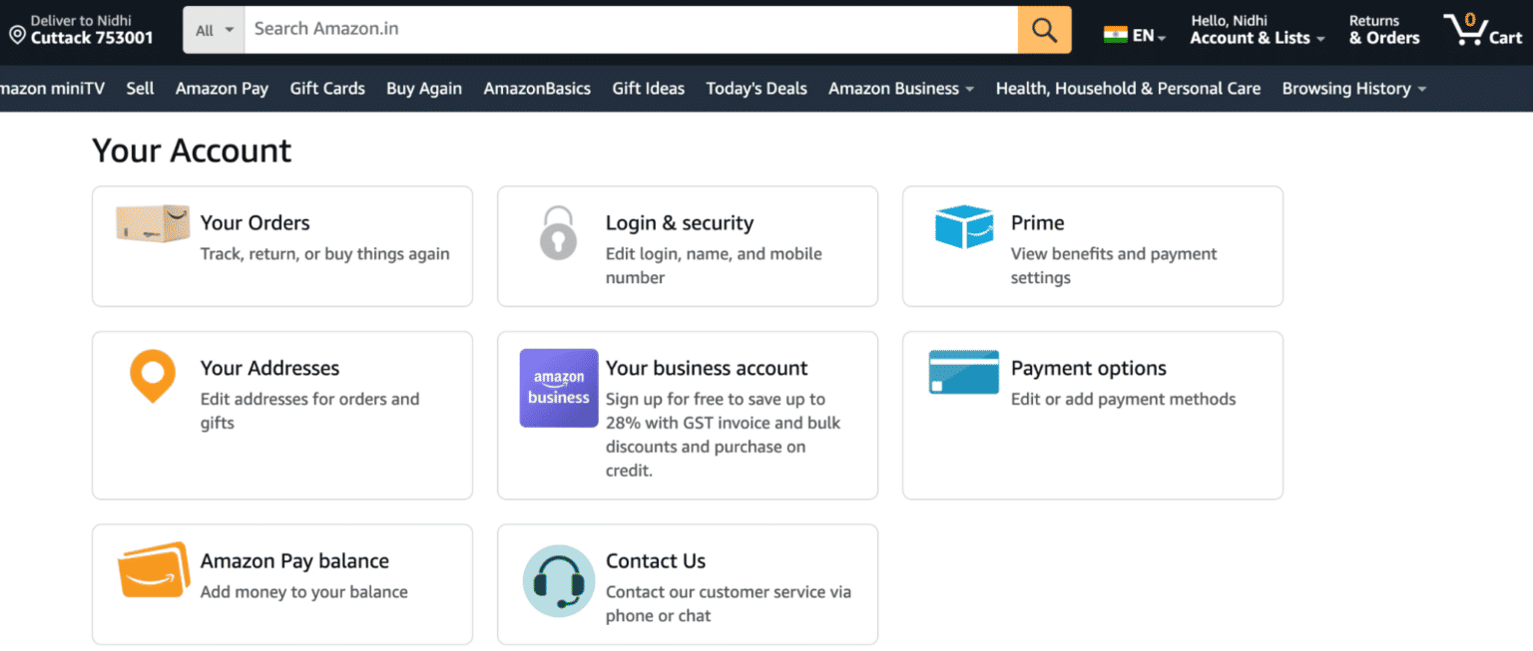Expand the EN language selector
The height and width of the screenshot is (651, 1533).
(x=1135, y=33)
